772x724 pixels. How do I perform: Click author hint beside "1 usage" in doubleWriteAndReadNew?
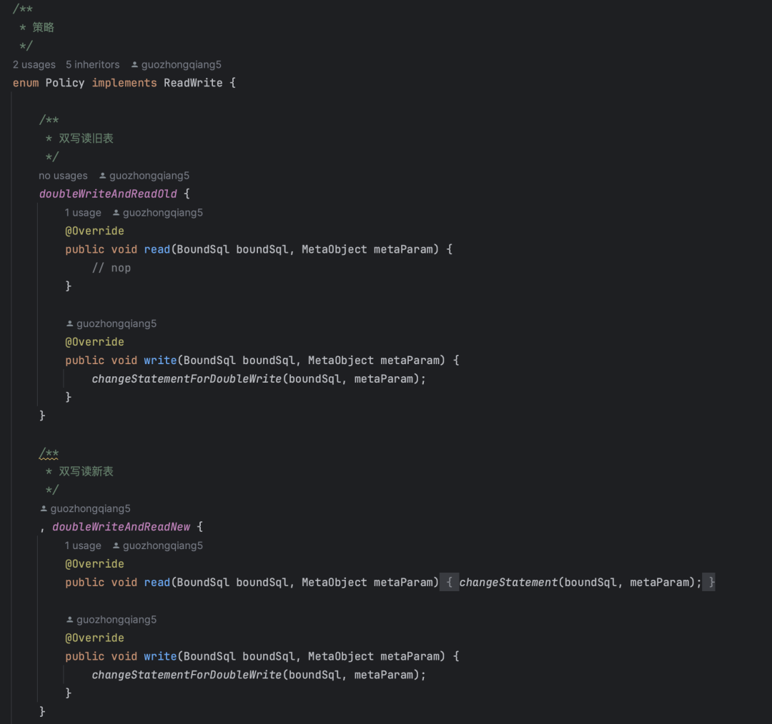(x=157, y=545)
